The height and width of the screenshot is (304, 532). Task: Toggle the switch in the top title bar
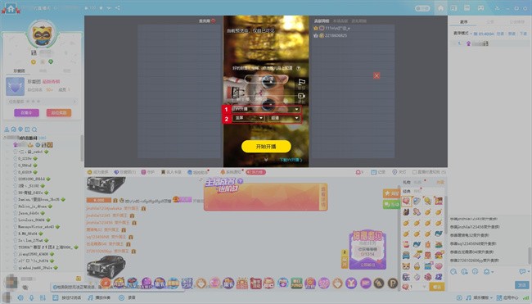[x=422, y=8]
